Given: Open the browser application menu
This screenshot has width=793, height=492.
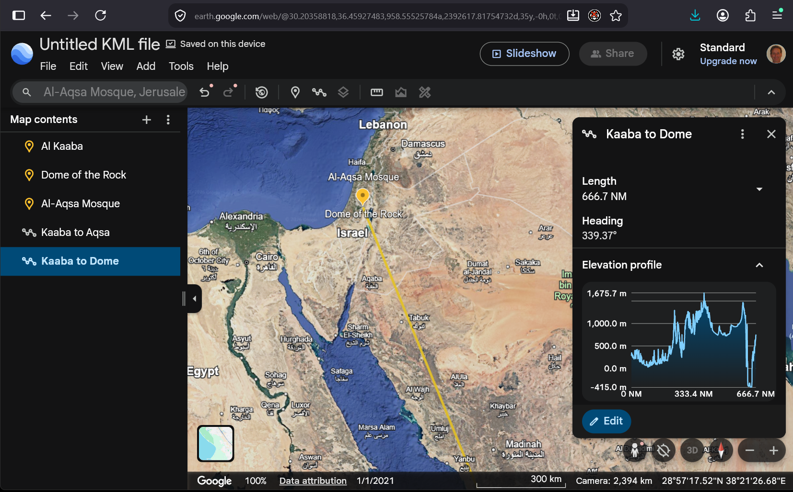Looking at the screenshot, I should click(x=777, y=15).
